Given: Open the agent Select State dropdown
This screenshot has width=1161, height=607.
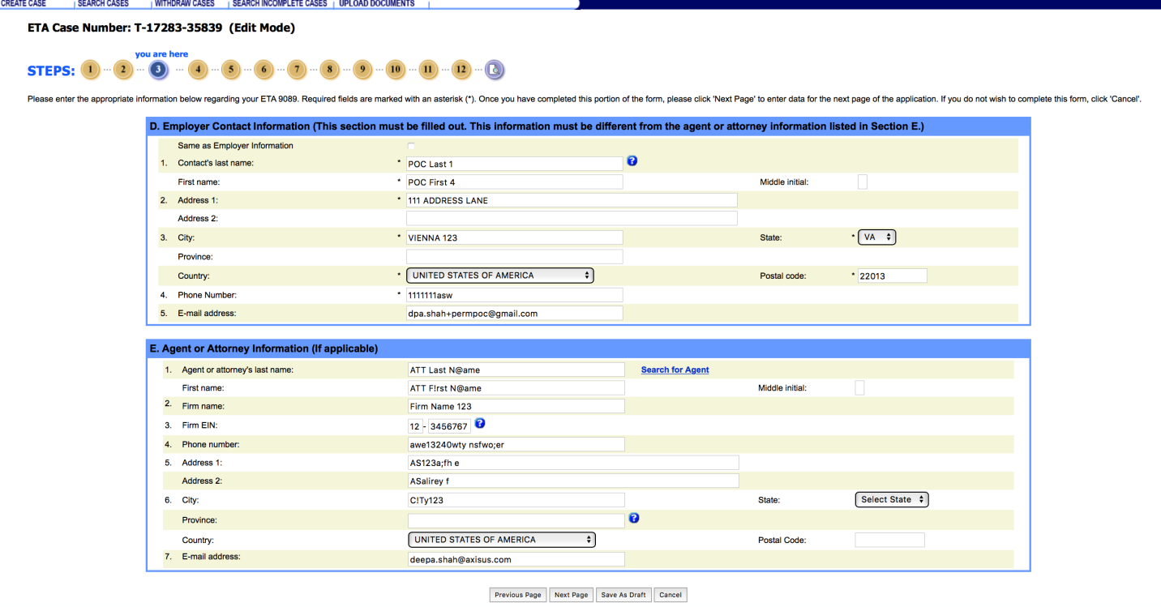Looking at the screenshot, I should pyautogui.click(x=892, y=500).
